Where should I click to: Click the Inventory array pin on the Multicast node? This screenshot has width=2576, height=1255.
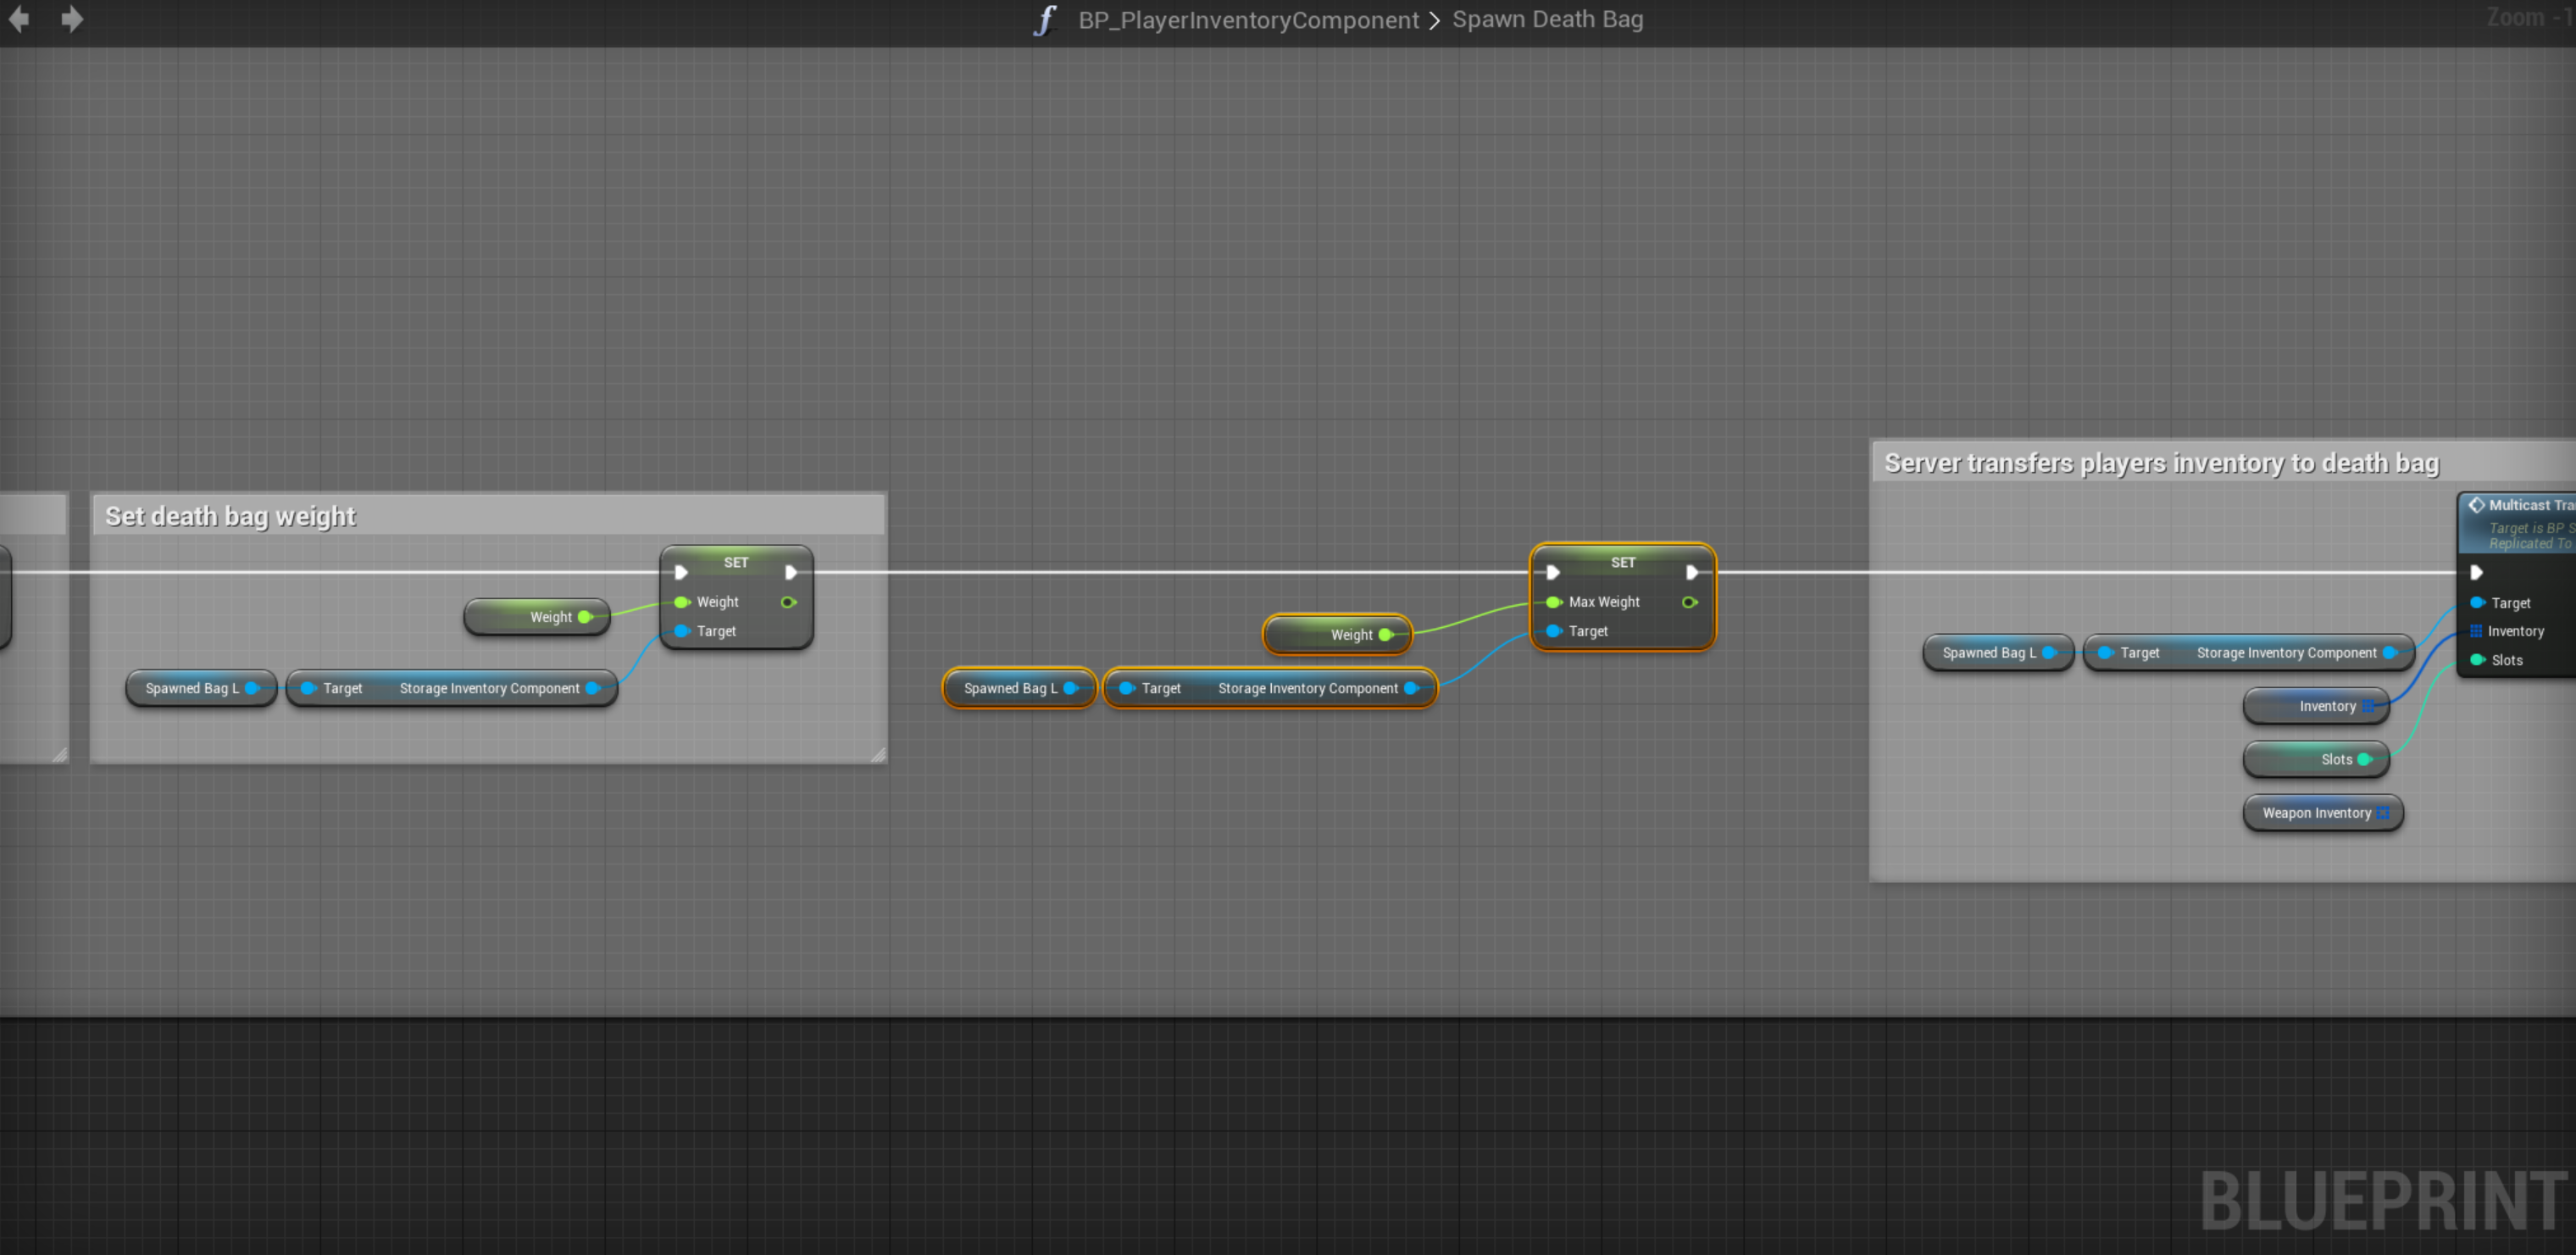coord(2476,631)
